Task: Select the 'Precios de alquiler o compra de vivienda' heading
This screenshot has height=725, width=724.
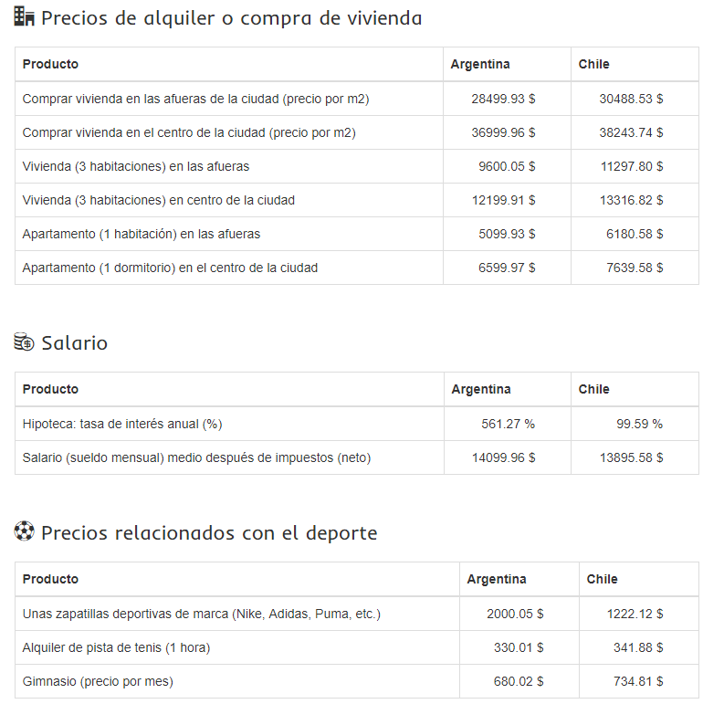Action: 231,18
